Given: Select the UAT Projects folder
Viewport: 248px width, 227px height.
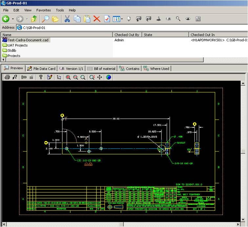Looking at the screenshot, I should point(15,45).
